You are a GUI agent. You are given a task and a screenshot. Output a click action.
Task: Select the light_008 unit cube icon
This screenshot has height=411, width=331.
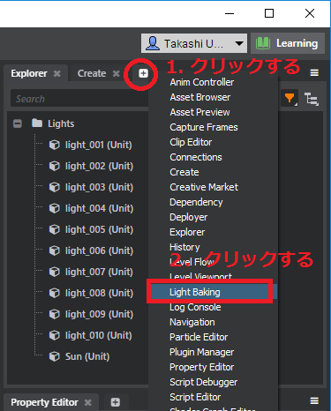coord(55,293)
